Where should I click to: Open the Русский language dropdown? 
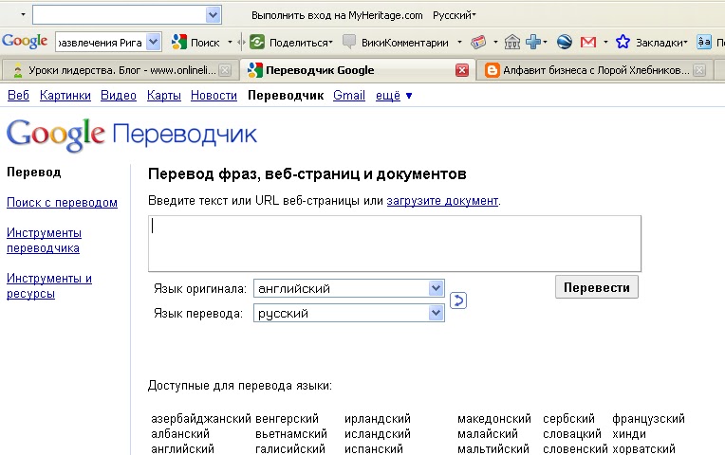(454, 15)
